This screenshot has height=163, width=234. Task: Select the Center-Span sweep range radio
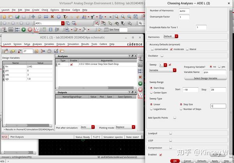151,93
